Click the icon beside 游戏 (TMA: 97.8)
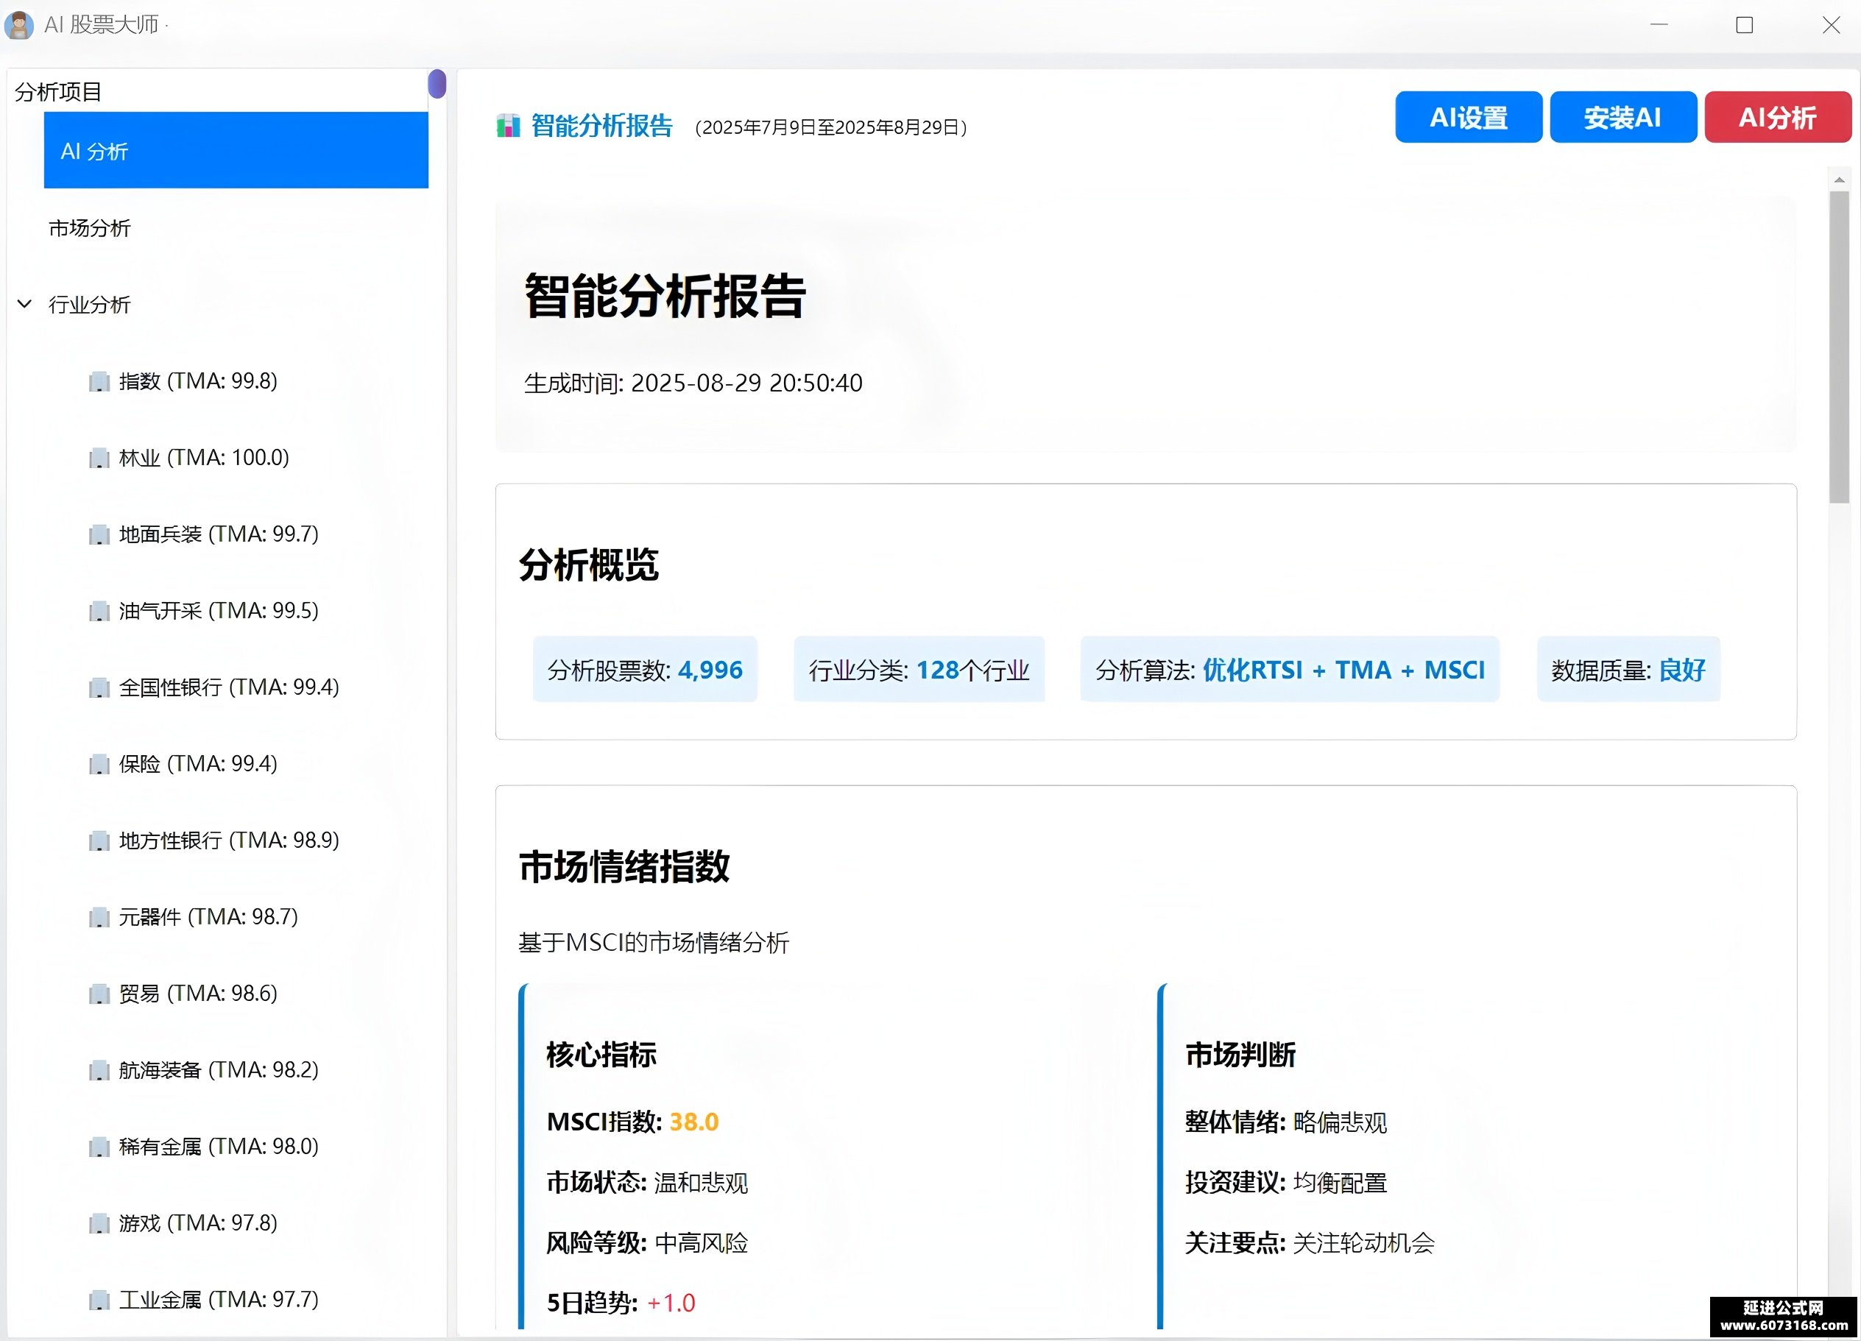 (99, 1224)
